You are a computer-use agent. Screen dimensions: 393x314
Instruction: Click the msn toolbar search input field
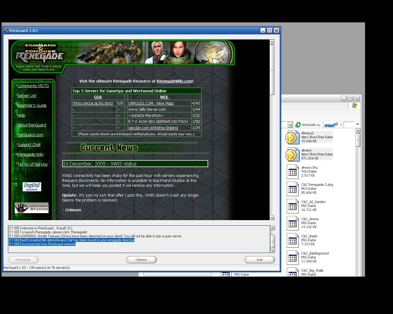pyautogui.click(x=349, y=125)
